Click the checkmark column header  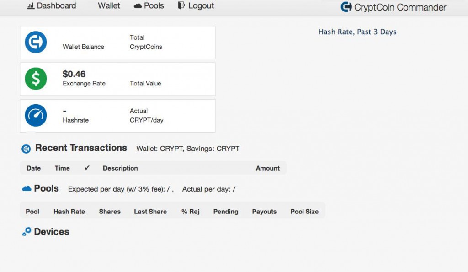coord(87,168)
